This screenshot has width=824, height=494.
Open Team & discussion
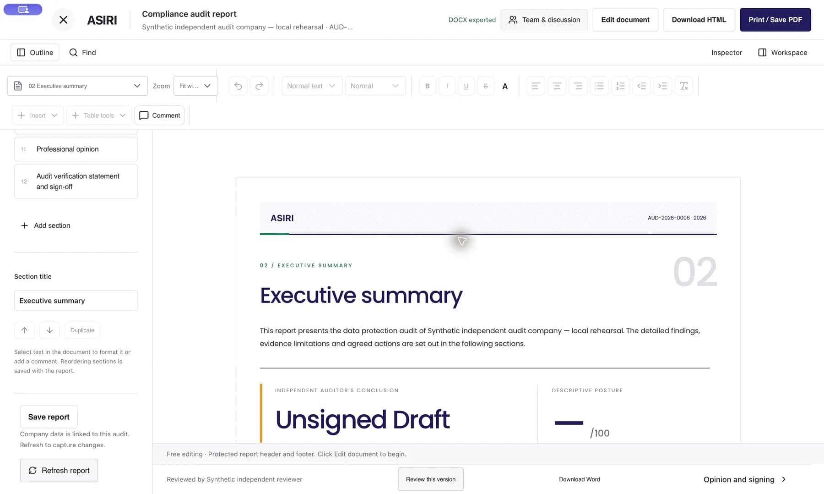544,20
